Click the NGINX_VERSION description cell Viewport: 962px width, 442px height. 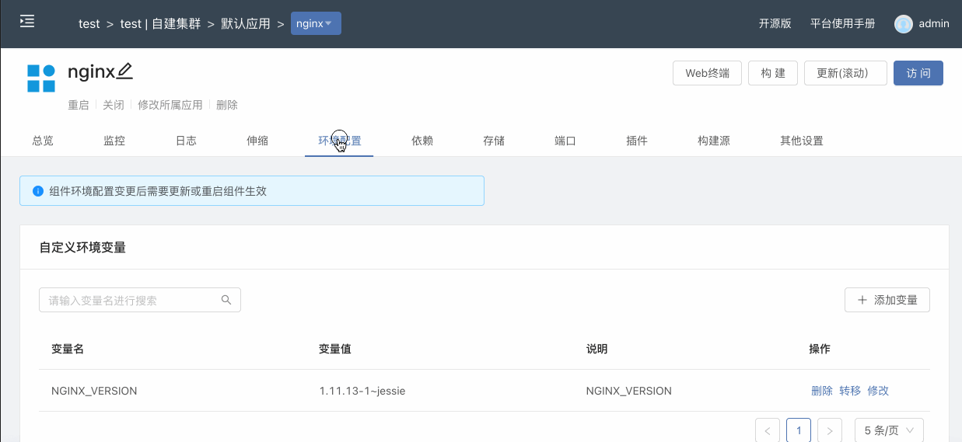pyautogui.click(x=629, y=391)
